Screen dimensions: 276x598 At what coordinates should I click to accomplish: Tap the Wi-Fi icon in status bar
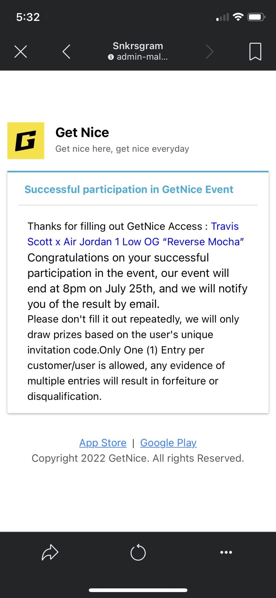238,17
